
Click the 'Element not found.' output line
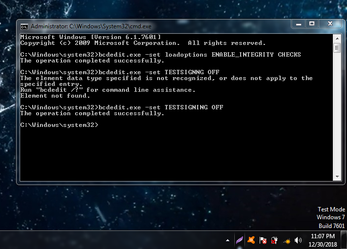click(55, 96)
